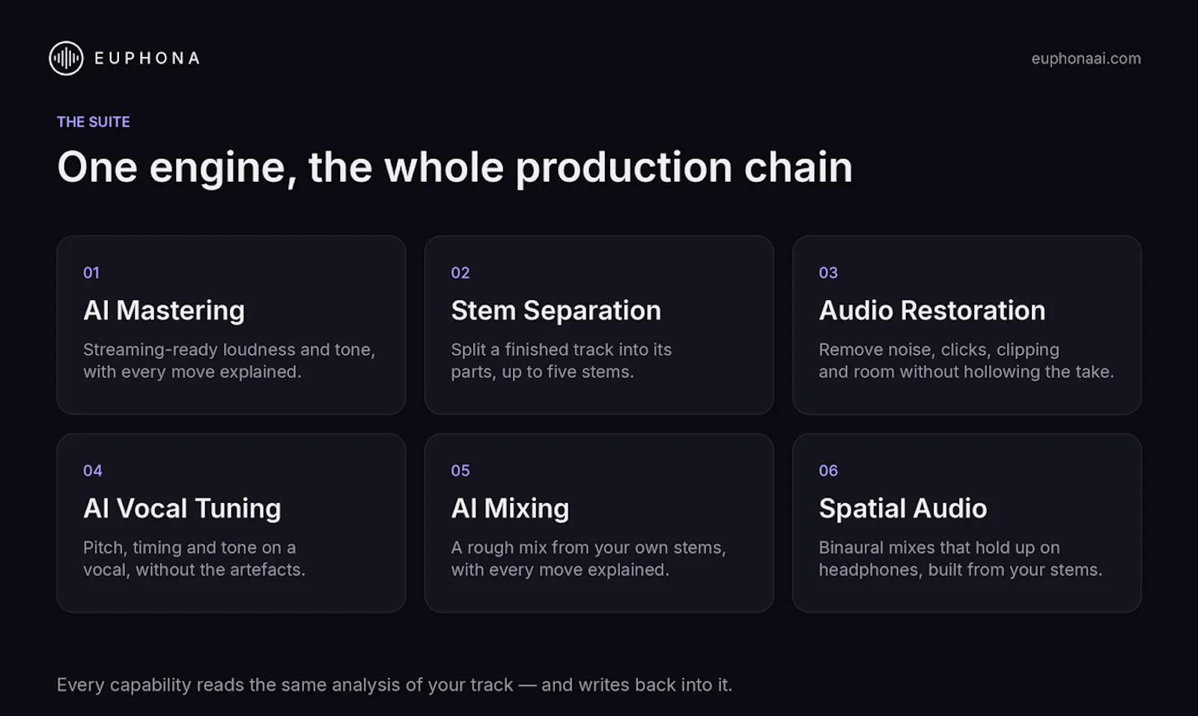Click the 'up to five stems' description
1198x716 pixels.
561,361
